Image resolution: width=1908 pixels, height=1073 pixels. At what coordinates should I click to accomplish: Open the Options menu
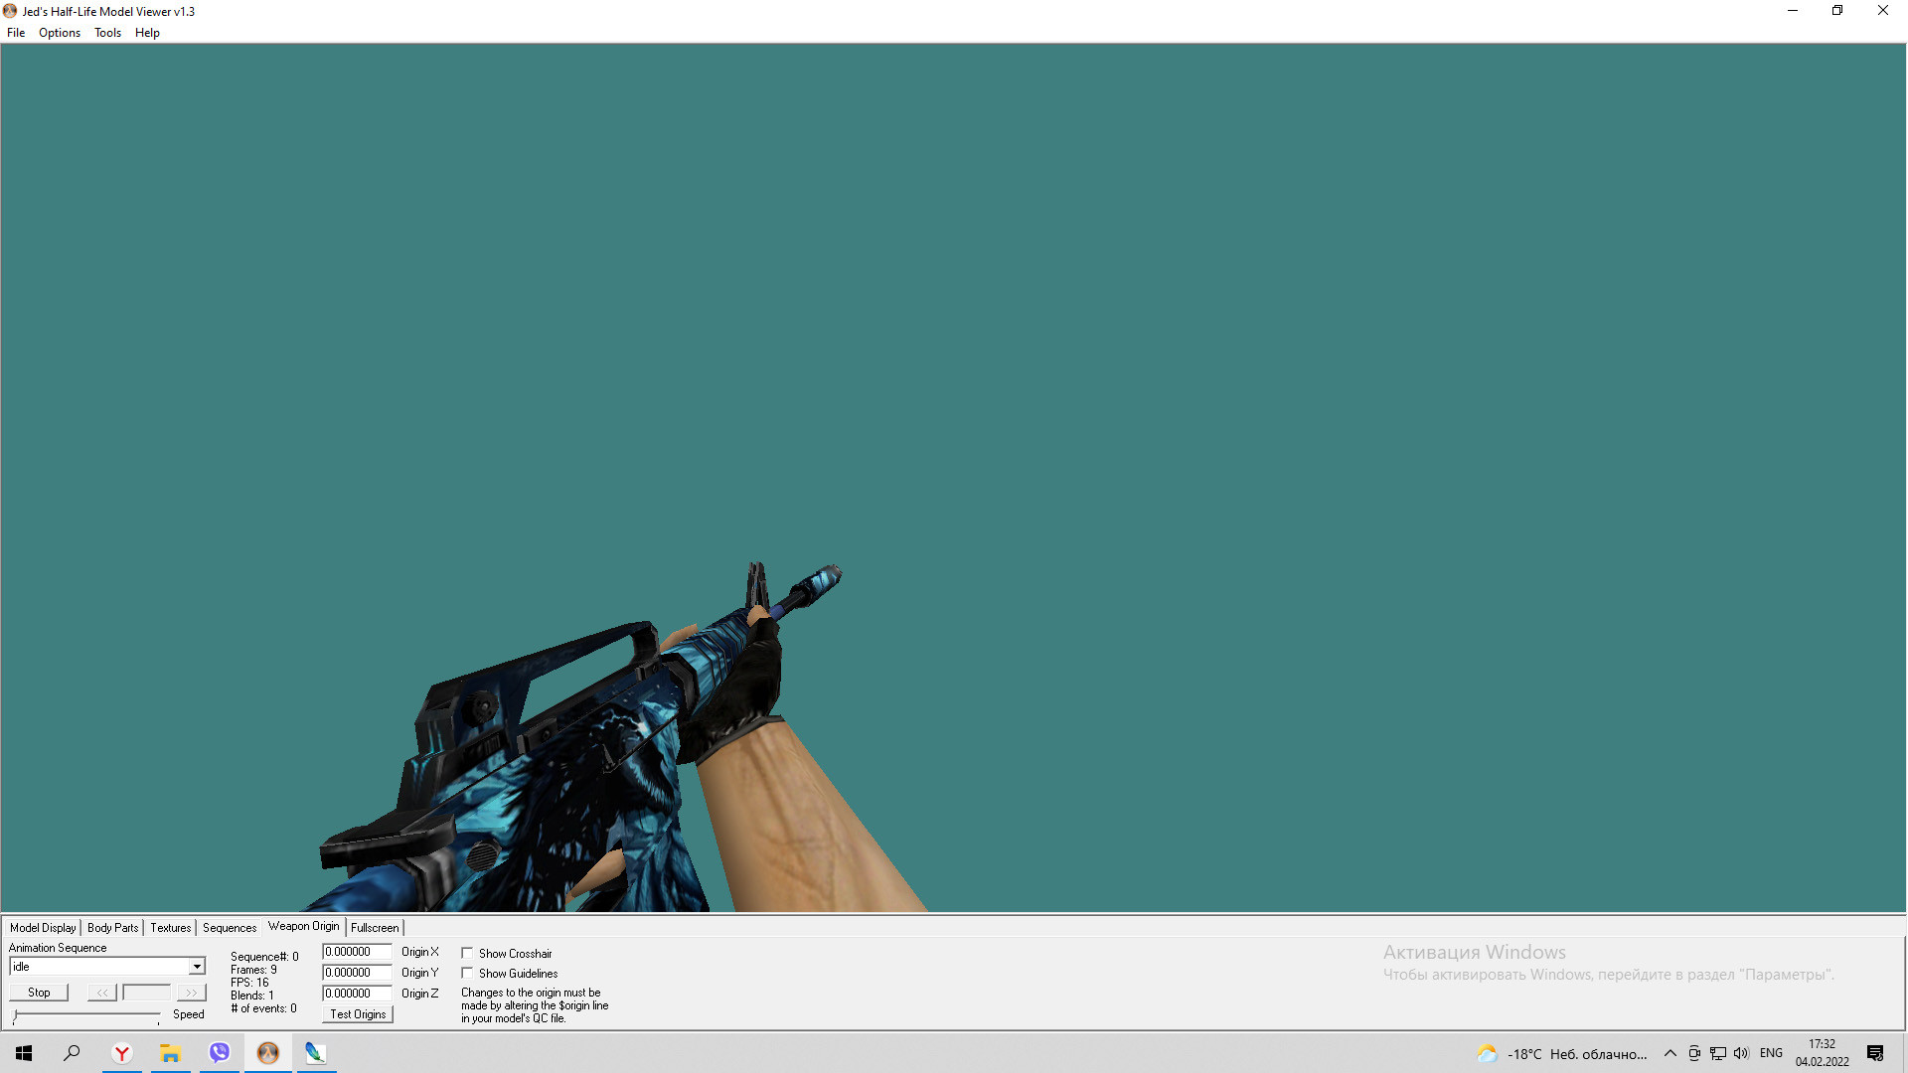[60, 33]
